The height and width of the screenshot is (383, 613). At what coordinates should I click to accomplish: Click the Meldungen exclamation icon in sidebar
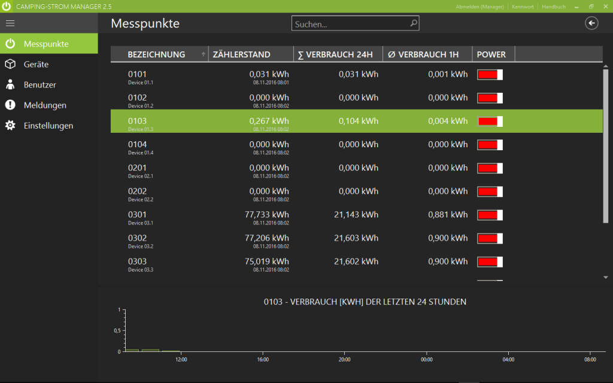click(10, 105)
